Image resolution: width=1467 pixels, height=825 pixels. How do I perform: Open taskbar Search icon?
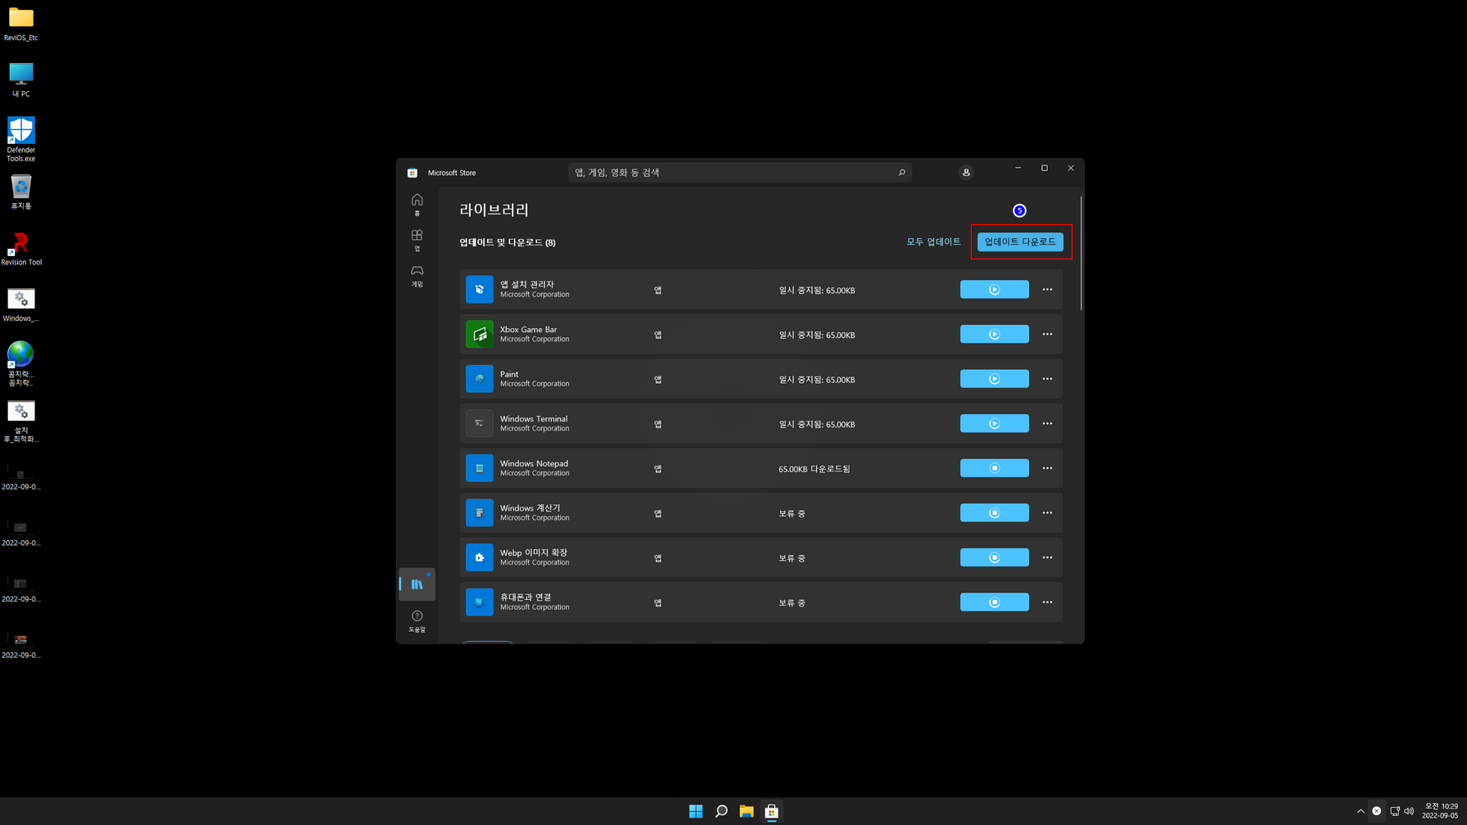(x=721, y=811)
